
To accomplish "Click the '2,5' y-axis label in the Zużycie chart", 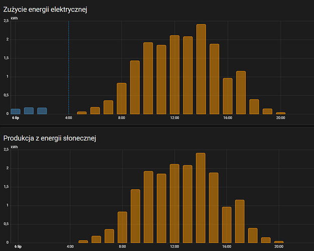I will (x=6, y=21).
